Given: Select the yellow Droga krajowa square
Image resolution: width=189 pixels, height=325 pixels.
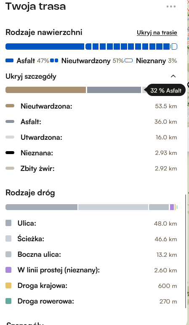Looking at the screenshot, I should [8, 285].
